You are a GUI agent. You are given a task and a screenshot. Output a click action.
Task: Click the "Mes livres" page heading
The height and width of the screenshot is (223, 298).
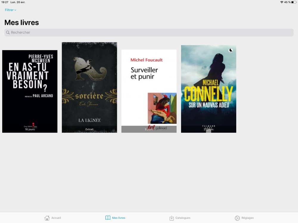[22, 23]
